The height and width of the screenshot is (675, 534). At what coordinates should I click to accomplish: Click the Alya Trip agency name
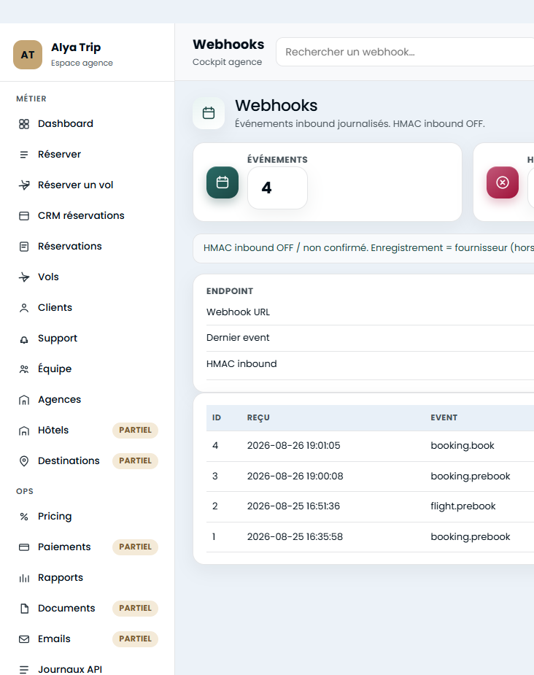[x=76, y=47]
